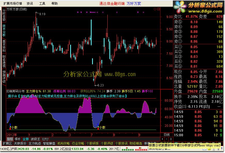Select the 波段王 indicator tab
Image resolution: width=225 pixels, height=153 pixels.
point(35,139)
